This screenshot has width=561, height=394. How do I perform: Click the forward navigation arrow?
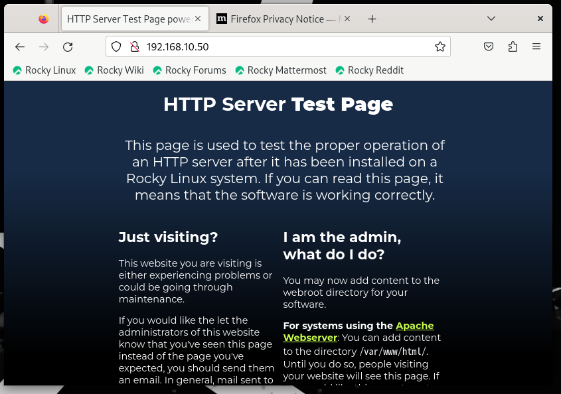click(44, 47)
